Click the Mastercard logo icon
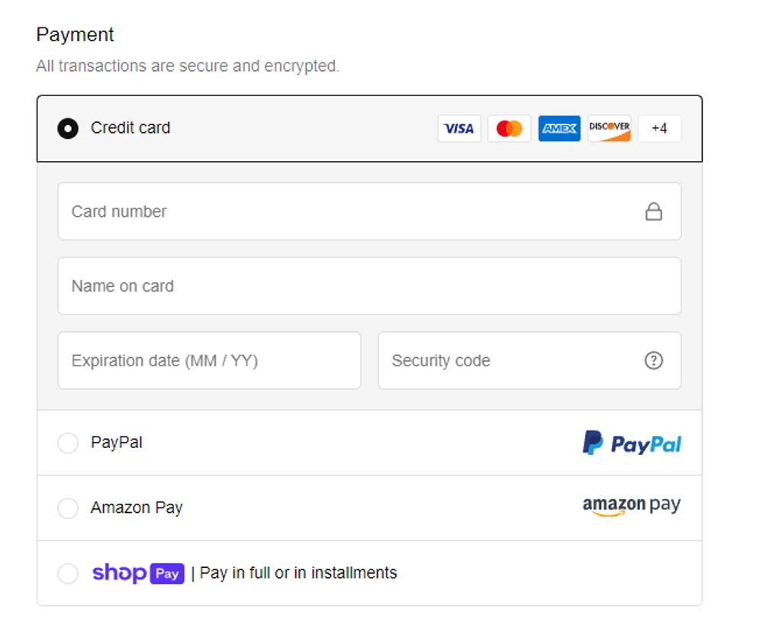The height and width of the screenshot is (635, 763). click(x=509, y=128)
